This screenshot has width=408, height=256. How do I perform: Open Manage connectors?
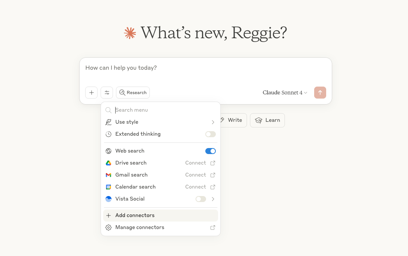140,227
